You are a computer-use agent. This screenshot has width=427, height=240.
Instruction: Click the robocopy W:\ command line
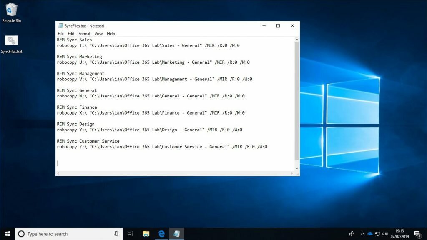[x=151, y=96]
